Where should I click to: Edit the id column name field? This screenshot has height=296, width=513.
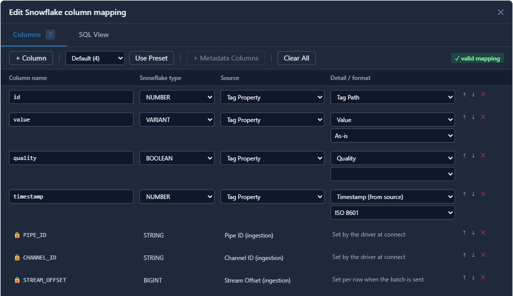click(71, 97)
